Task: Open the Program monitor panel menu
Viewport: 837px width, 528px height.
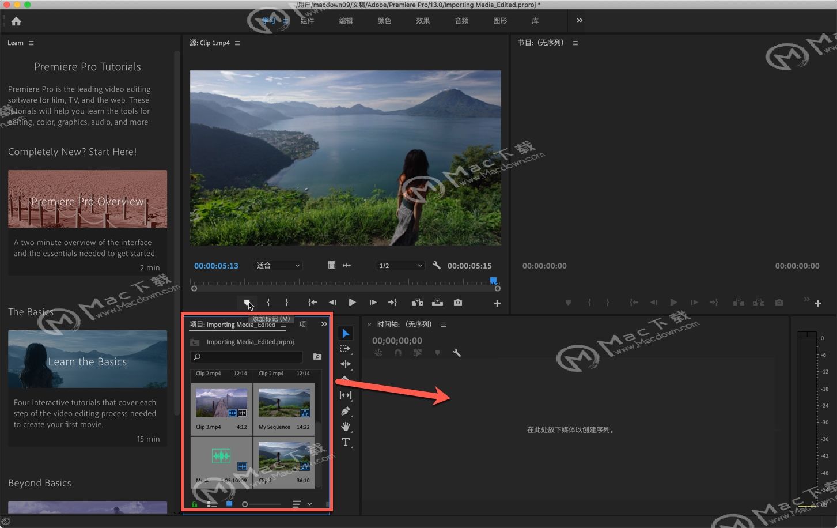Action: tap(575, 43)
